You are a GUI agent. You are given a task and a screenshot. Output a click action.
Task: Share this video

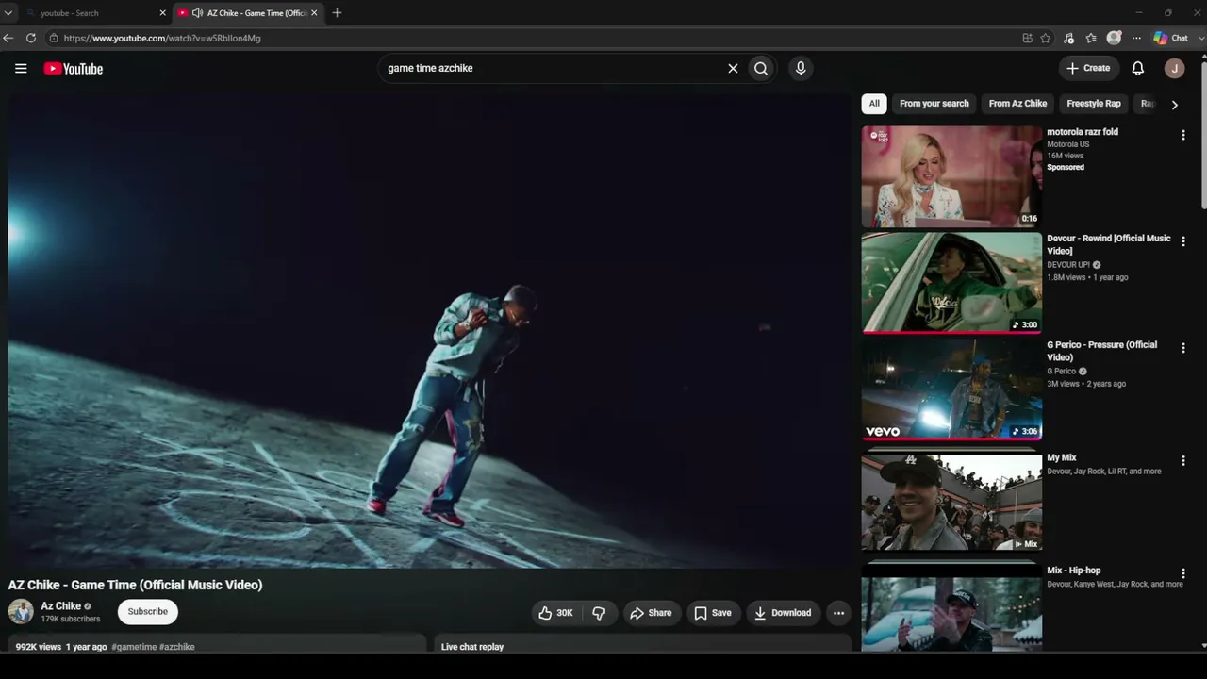point(651,613)
